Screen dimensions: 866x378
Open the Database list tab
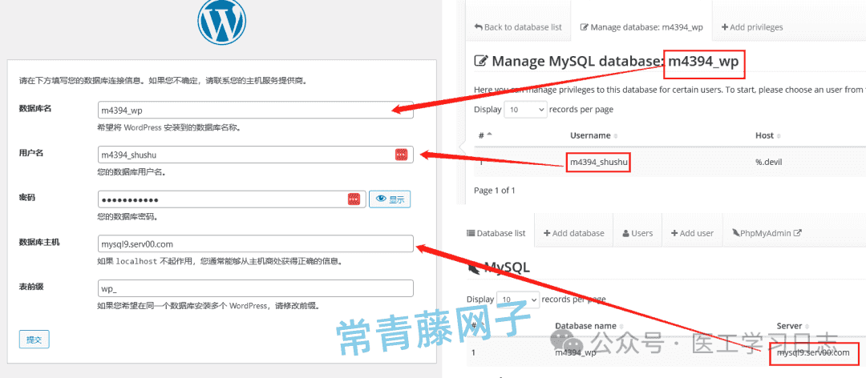[x=496, y=233]
